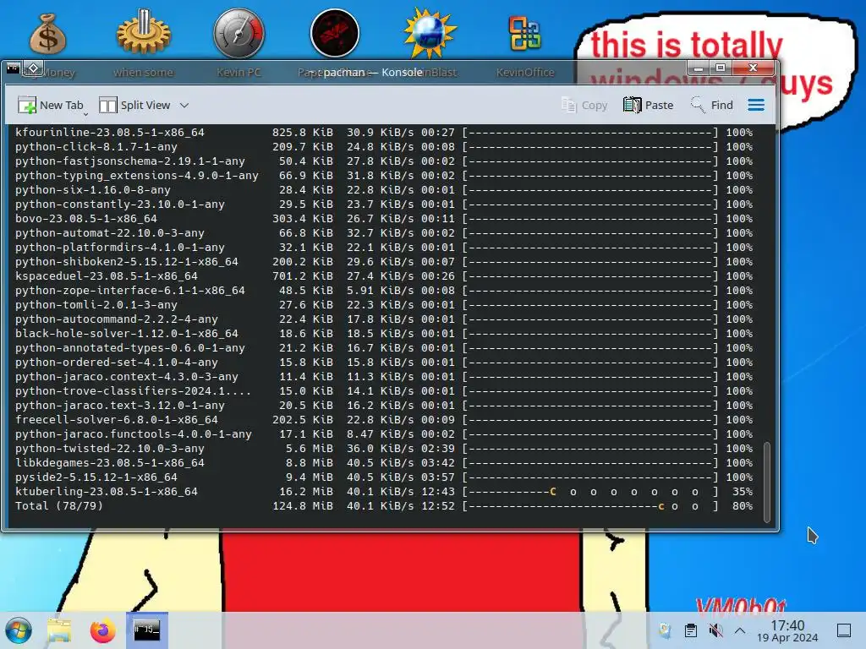This screenshot has height=649, width=866.
Task: Click 'python-zope-interface-6.1-1-x86_64' line
Action: tap(129, 291)
